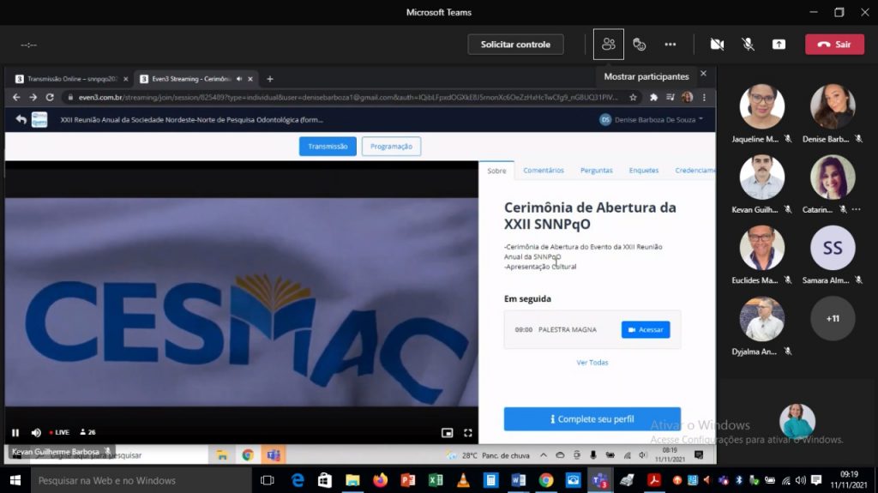
Task: Select Jaqueline participant avatar
Action: [761, 106]
